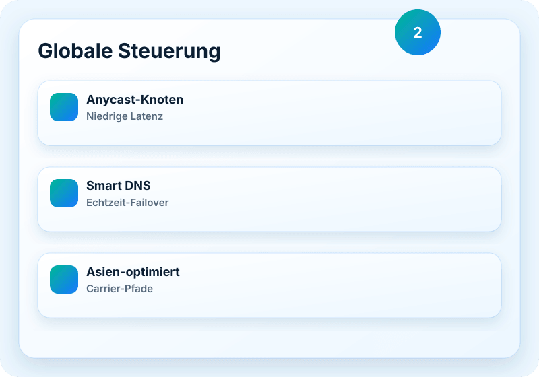The image size is (539, 377).
Task: Click the number 2 inside the badge
Action: 417,32
